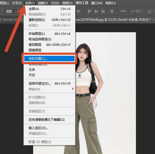Open the 滤镜(T) menu
155x154 pixels.
click(43, 3)
